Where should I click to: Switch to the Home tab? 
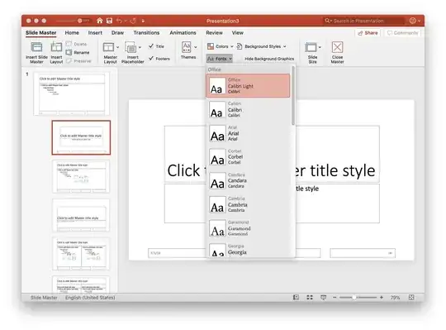[72, 33]
